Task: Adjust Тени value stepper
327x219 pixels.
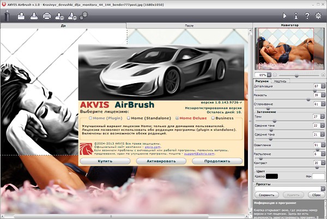Action: coord(323,117)
